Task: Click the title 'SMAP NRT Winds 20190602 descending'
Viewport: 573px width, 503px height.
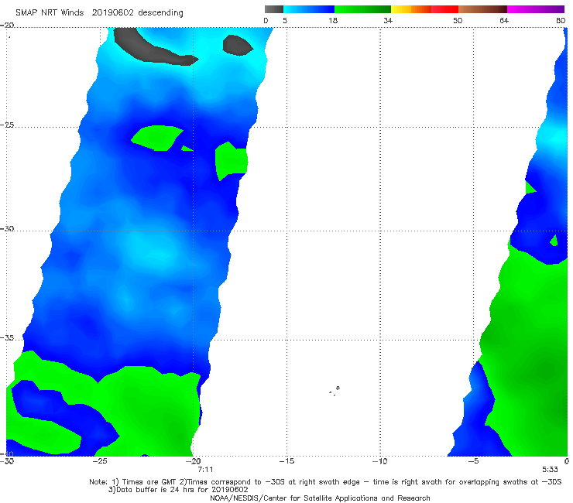Action: [99, 13]
